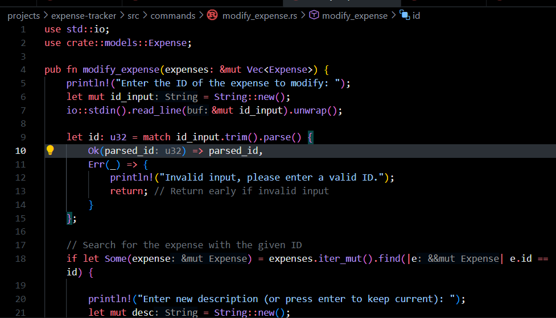
Task: Open the expense-tracker breadcrumb folder
Action: click(x=84, y=16)
